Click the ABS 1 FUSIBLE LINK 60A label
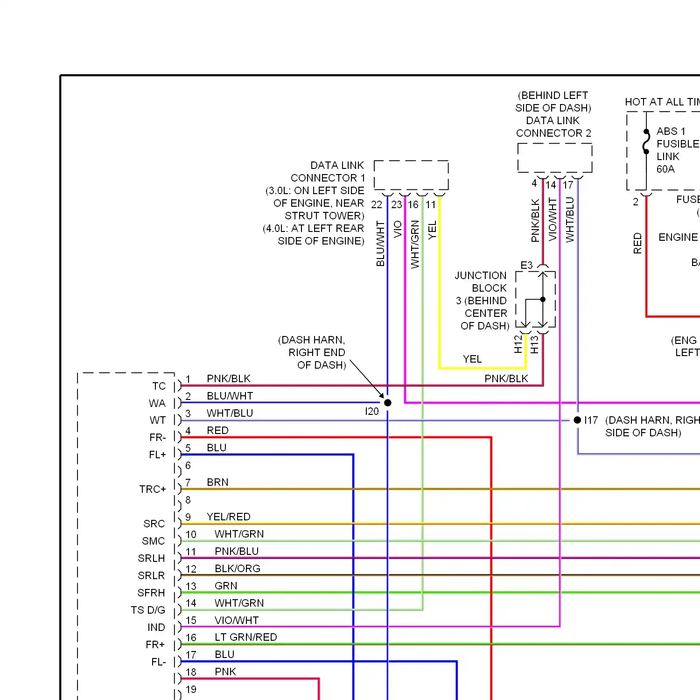Image resolution: width=700 pixels, height=700 pixels. pyautogui.click(x=678, y=150)
